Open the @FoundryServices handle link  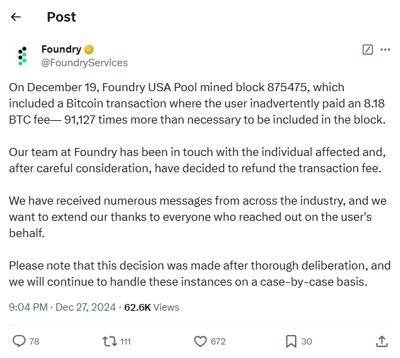[x=85, y=63]
